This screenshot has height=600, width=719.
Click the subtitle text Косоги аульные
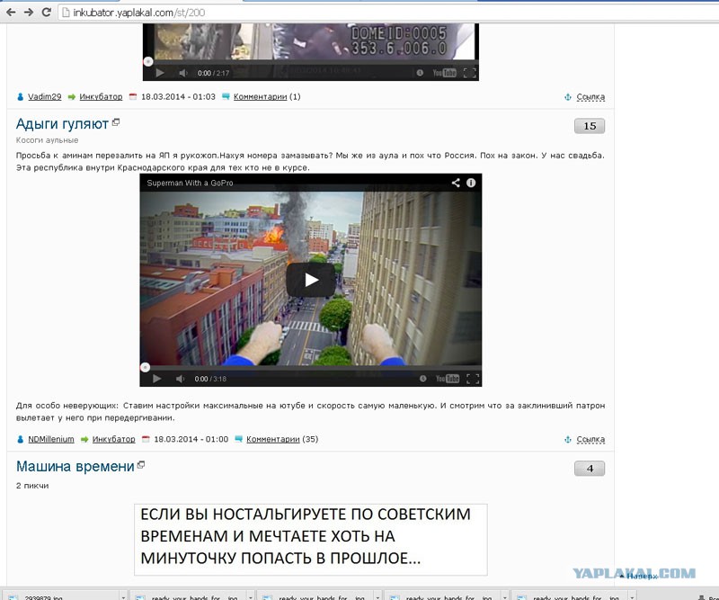(x=48, y=140)
